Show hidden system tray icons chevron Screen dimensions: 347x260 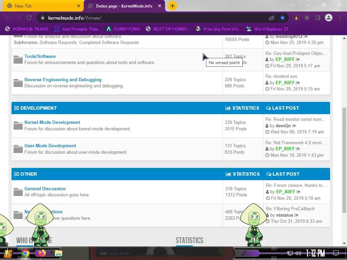pos(282,253)
